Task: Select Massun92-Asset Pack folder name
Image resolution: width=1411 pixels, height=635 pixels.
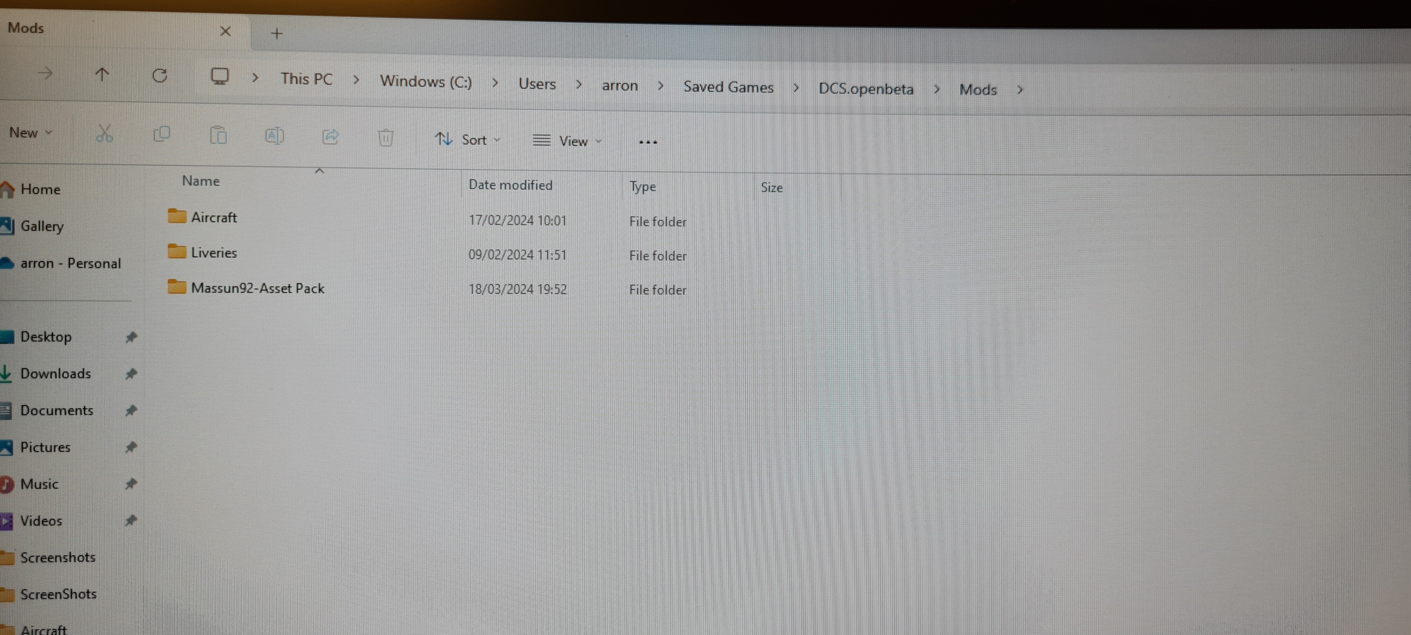Action: point(258,288)
